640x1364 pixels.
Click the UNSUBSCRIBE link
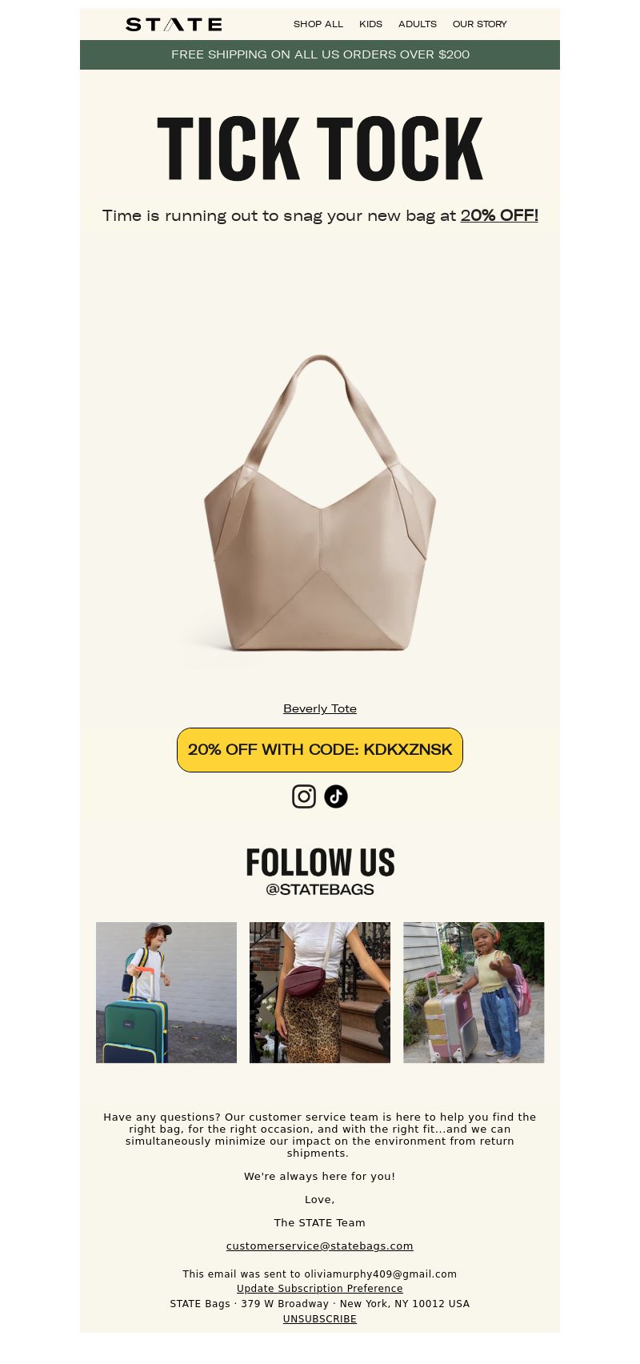coord(320,1319)
